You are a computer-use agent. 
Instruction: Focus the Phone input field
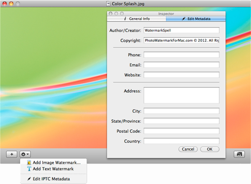point(182,55)
